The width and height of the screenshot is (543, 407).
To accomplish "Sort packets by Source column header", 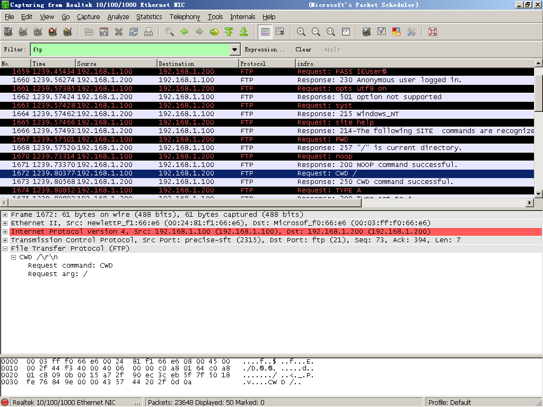I will pos(116,64).
